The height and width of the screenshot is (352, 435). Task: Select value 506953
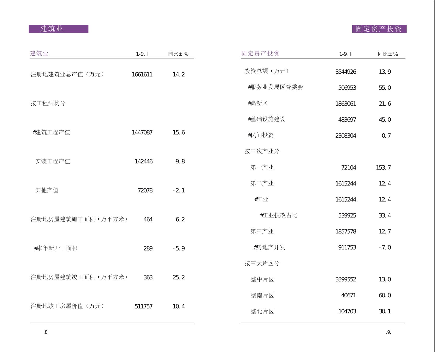tap(347, 88)
